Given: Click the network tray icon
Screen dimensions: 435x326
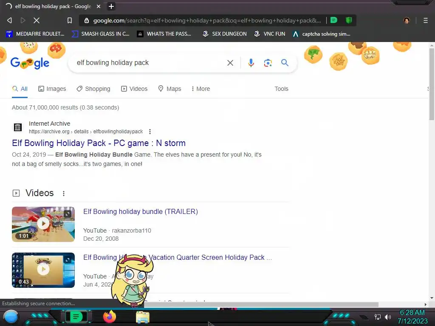Looking at the screenshot, I should pos(378,317).
